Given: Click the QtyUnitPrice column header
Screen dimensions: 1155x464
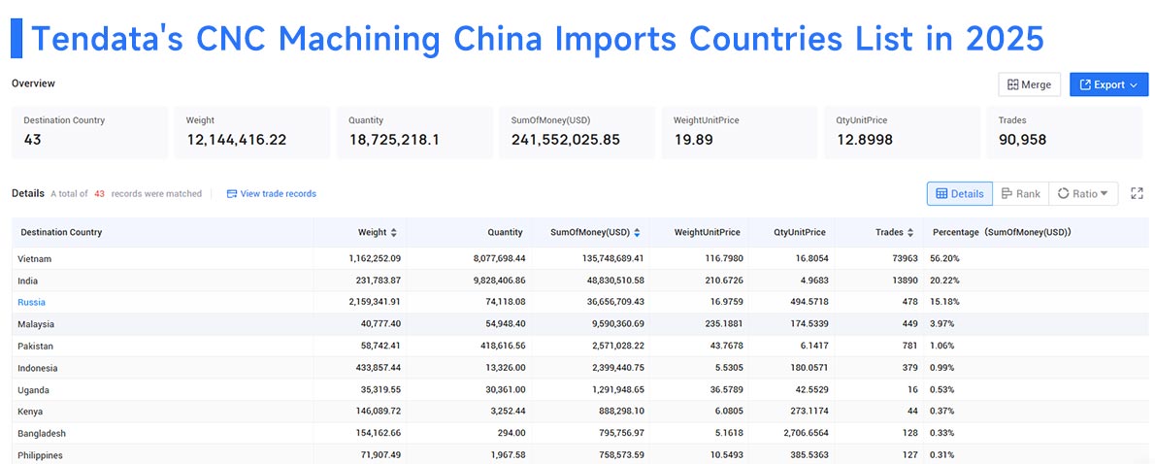Looking at the screenshot, I should click(799, 232).
